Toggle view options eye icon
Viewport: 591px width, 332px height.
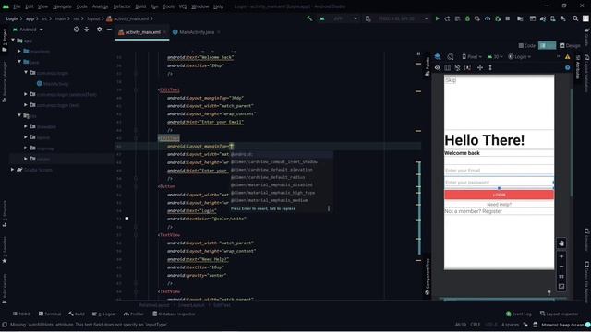(x=438, y=67)
